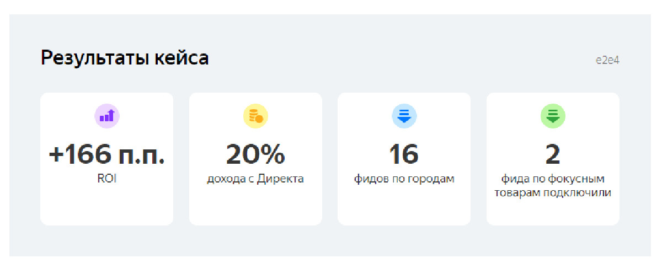Click the white page margin outside gray section
The image size is (662, 274).
coord(331,265)
